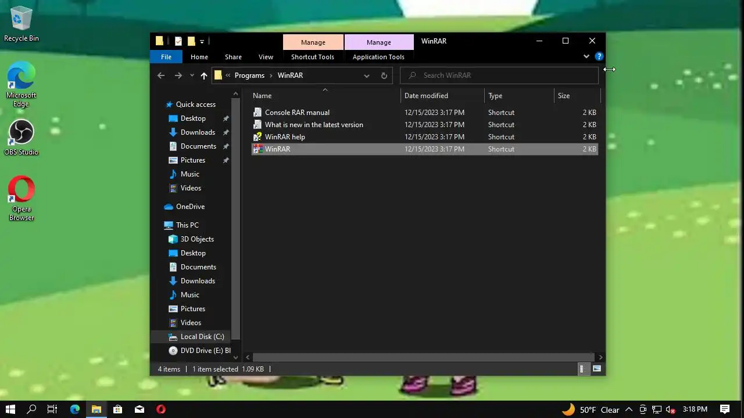
Task: Go up one folder level
Action: click(204, 75)
